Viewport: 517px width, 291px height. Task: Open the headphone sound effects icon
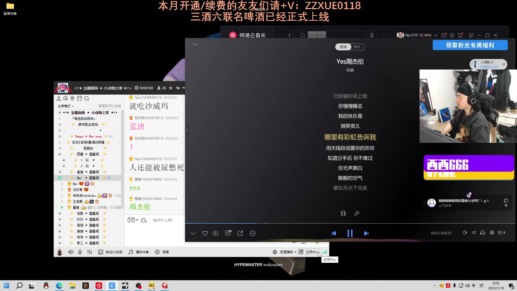point(483,233)
